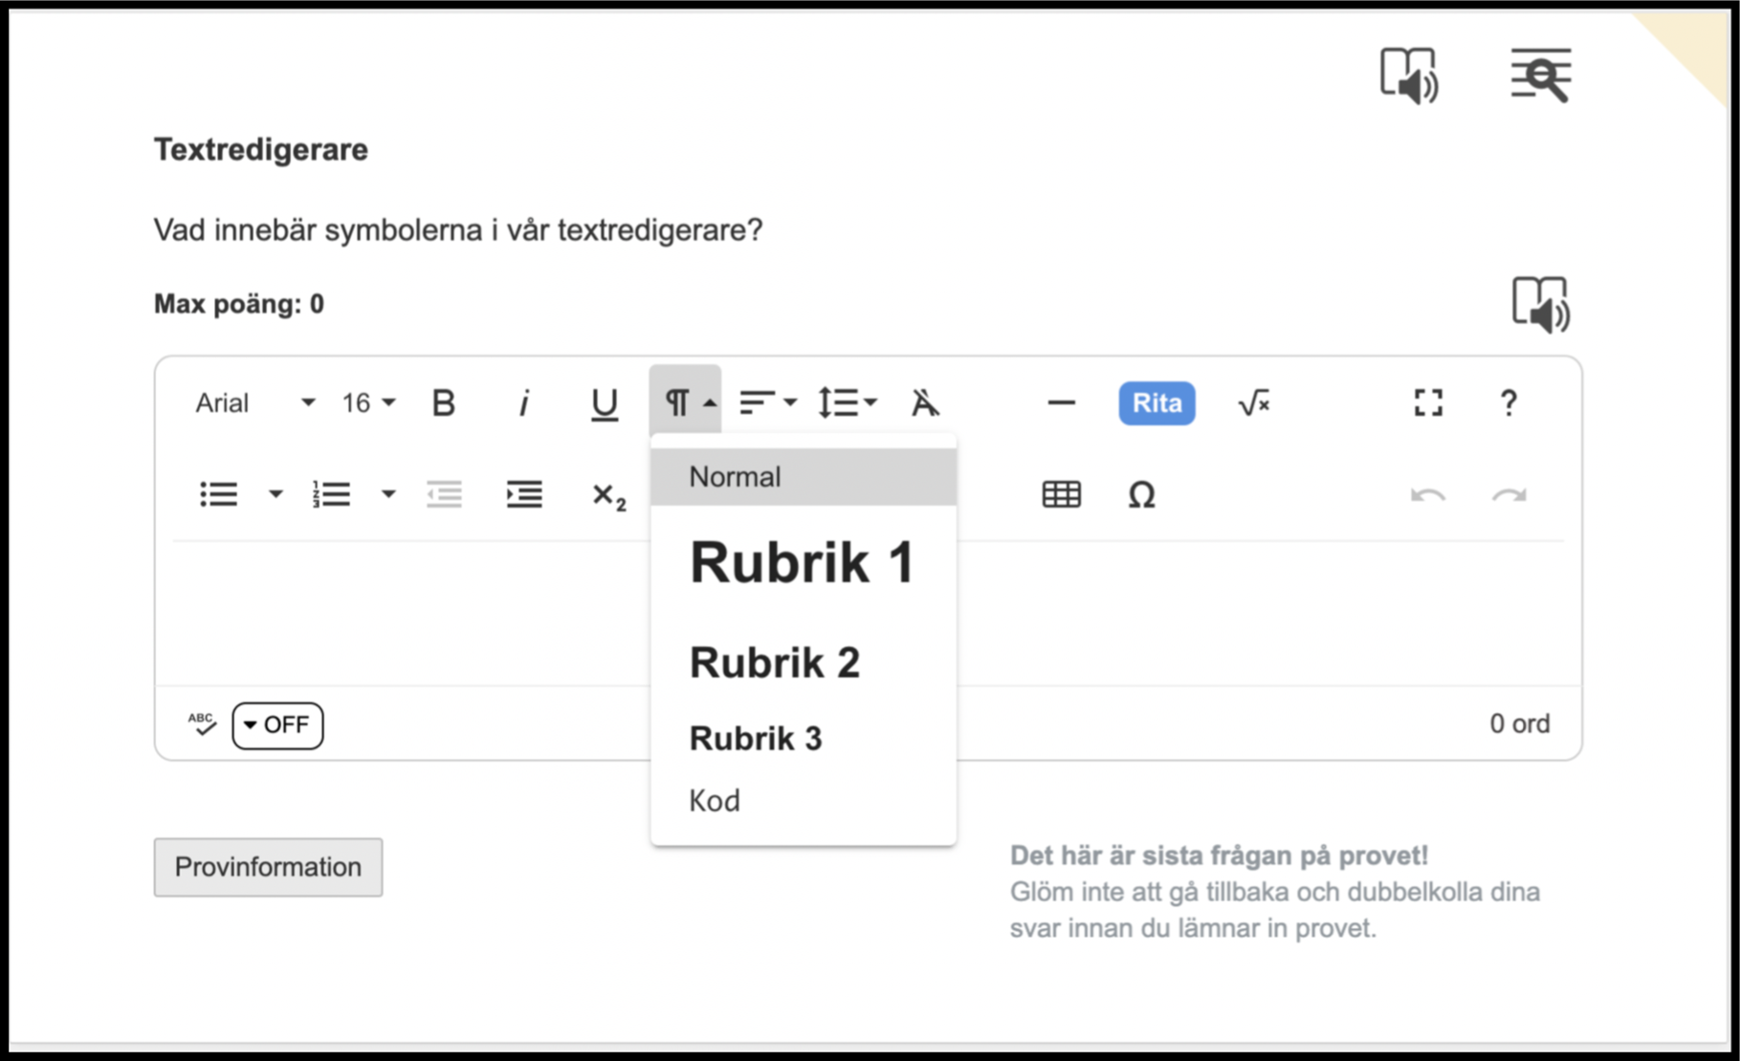The height and width of the screenshot is (1061, 1740).
Task: Click the read-aloud icon beside Max poäng
Action: 1540,305
